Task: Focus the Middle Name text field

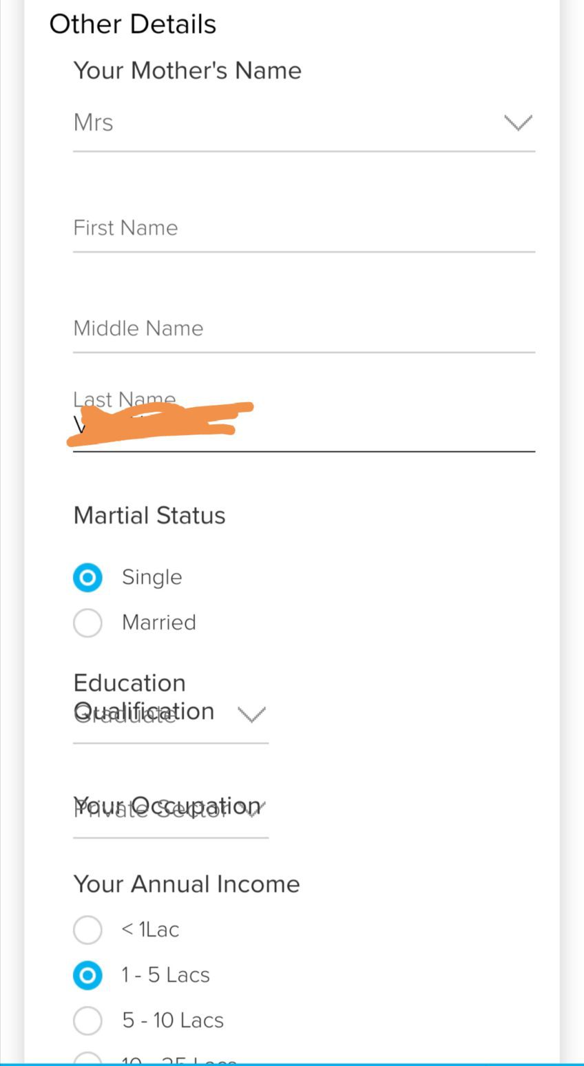Action: tap(303, 328)
